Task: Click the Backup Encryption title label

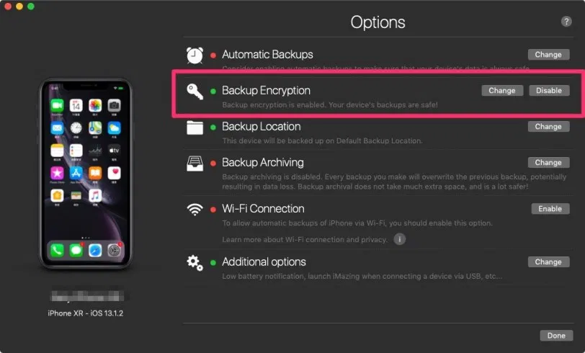Action: click(266, 90)
